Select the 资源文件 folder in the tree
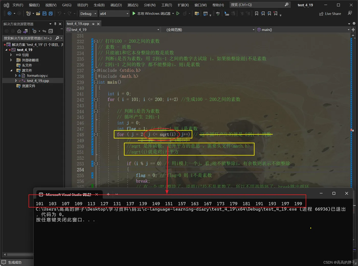 [x=28, y=86]
